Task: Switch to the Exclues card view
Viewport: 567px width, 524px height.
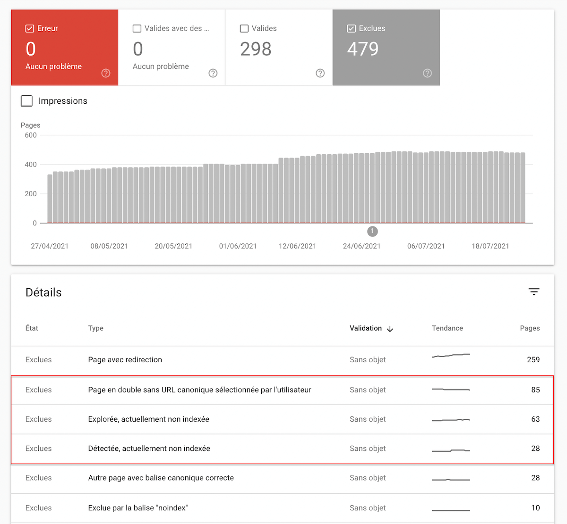Action: point(386,47)
